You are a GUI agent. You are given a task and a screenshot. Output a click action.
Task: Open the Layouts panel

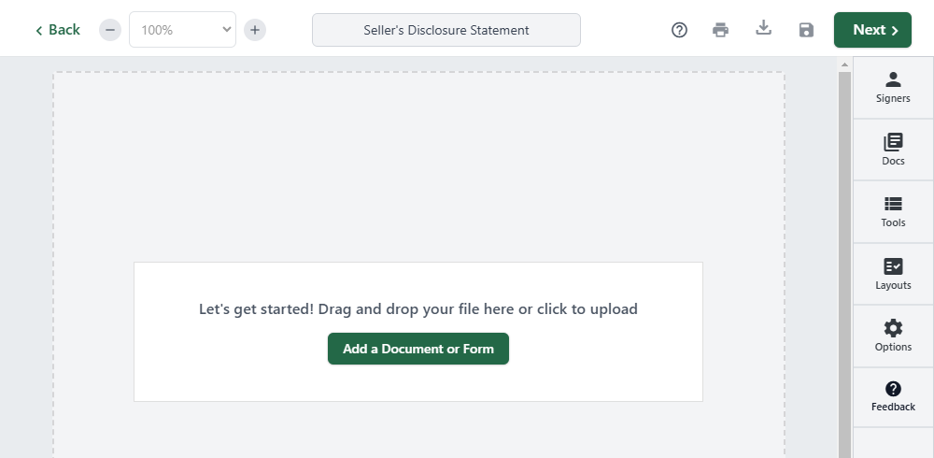pyautogui.click(x=893, y=274)
